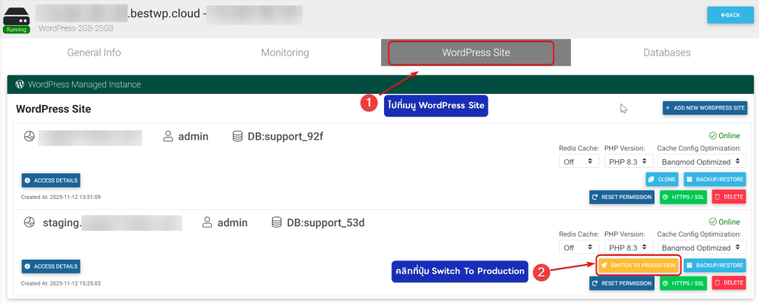The width and height of the screenshot is (759, 304).
Task: Open the Monitoring tab
Action: click(x=285, y=53)
